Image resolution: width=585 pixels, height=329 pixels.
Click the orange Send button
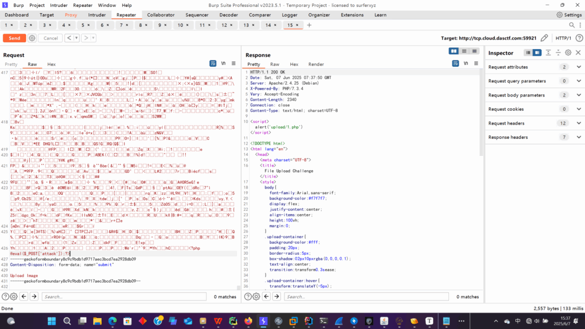pos(14,38)
